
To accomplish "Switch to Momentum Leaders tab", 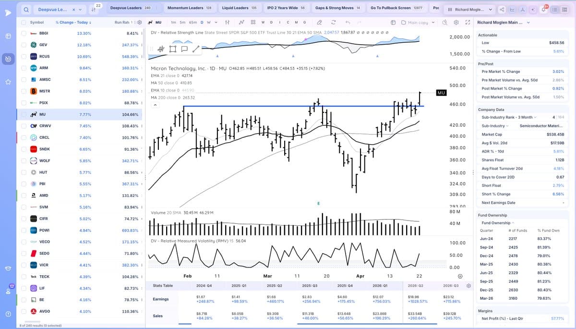I will (x=189, y=8).
